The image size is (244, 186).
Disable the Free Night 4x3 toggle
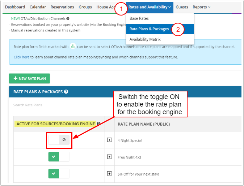click(59, 157)
